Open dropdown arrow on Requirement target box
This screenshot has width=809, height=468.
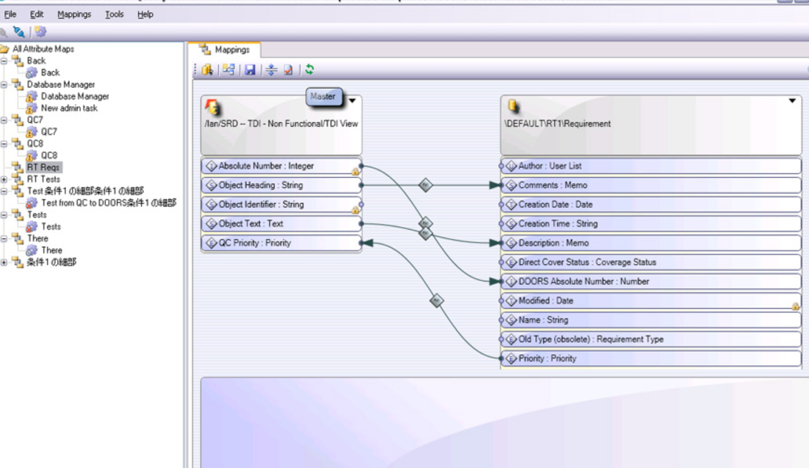click(x=792, y=101)
